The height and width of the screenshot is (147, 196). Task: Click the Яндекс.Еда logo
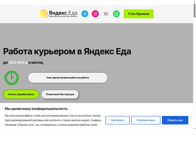(x=58, y=14)
